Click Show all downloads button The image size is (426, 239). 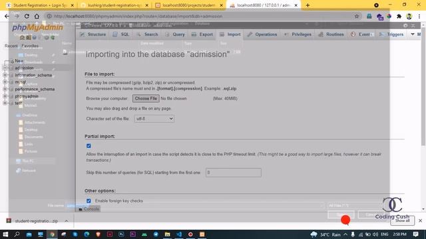(x=402, y=220)
